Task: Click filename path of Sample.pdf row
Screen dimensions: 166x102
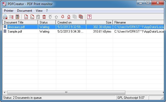Action: point(139,32)
